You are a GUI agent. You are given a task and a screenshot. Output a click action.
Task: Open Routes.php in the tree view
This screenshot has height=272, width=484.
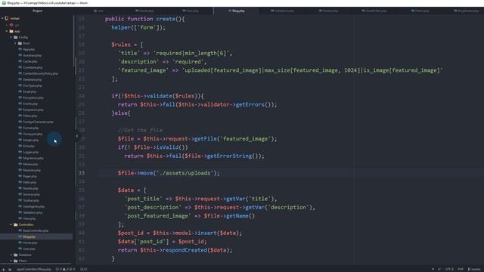30,188
